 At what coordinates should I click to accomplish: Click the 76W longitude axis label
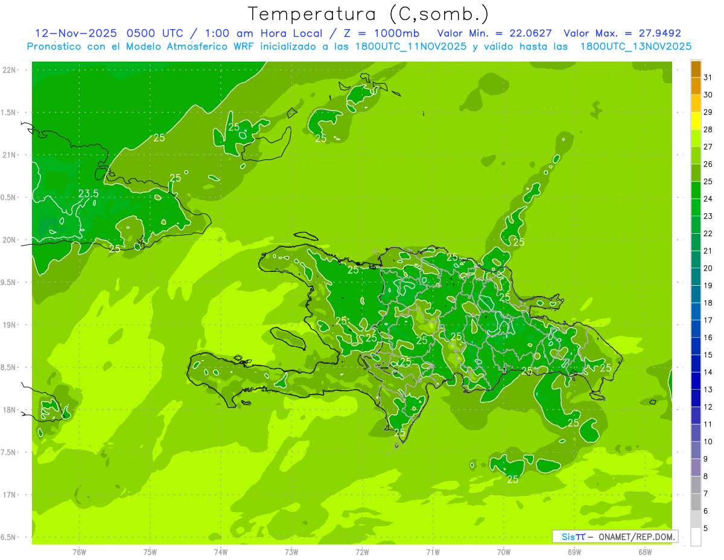pyautogui.click(x=79, y=552)
